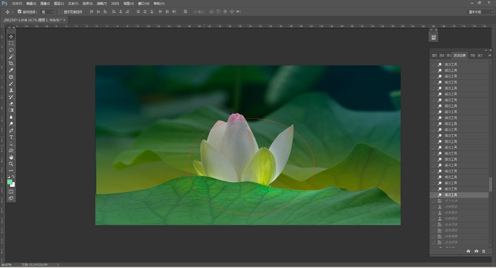Screen dimensions: 496x268
Task: Click the highlighted 减淡工具 history state
Action: [451, 195]
